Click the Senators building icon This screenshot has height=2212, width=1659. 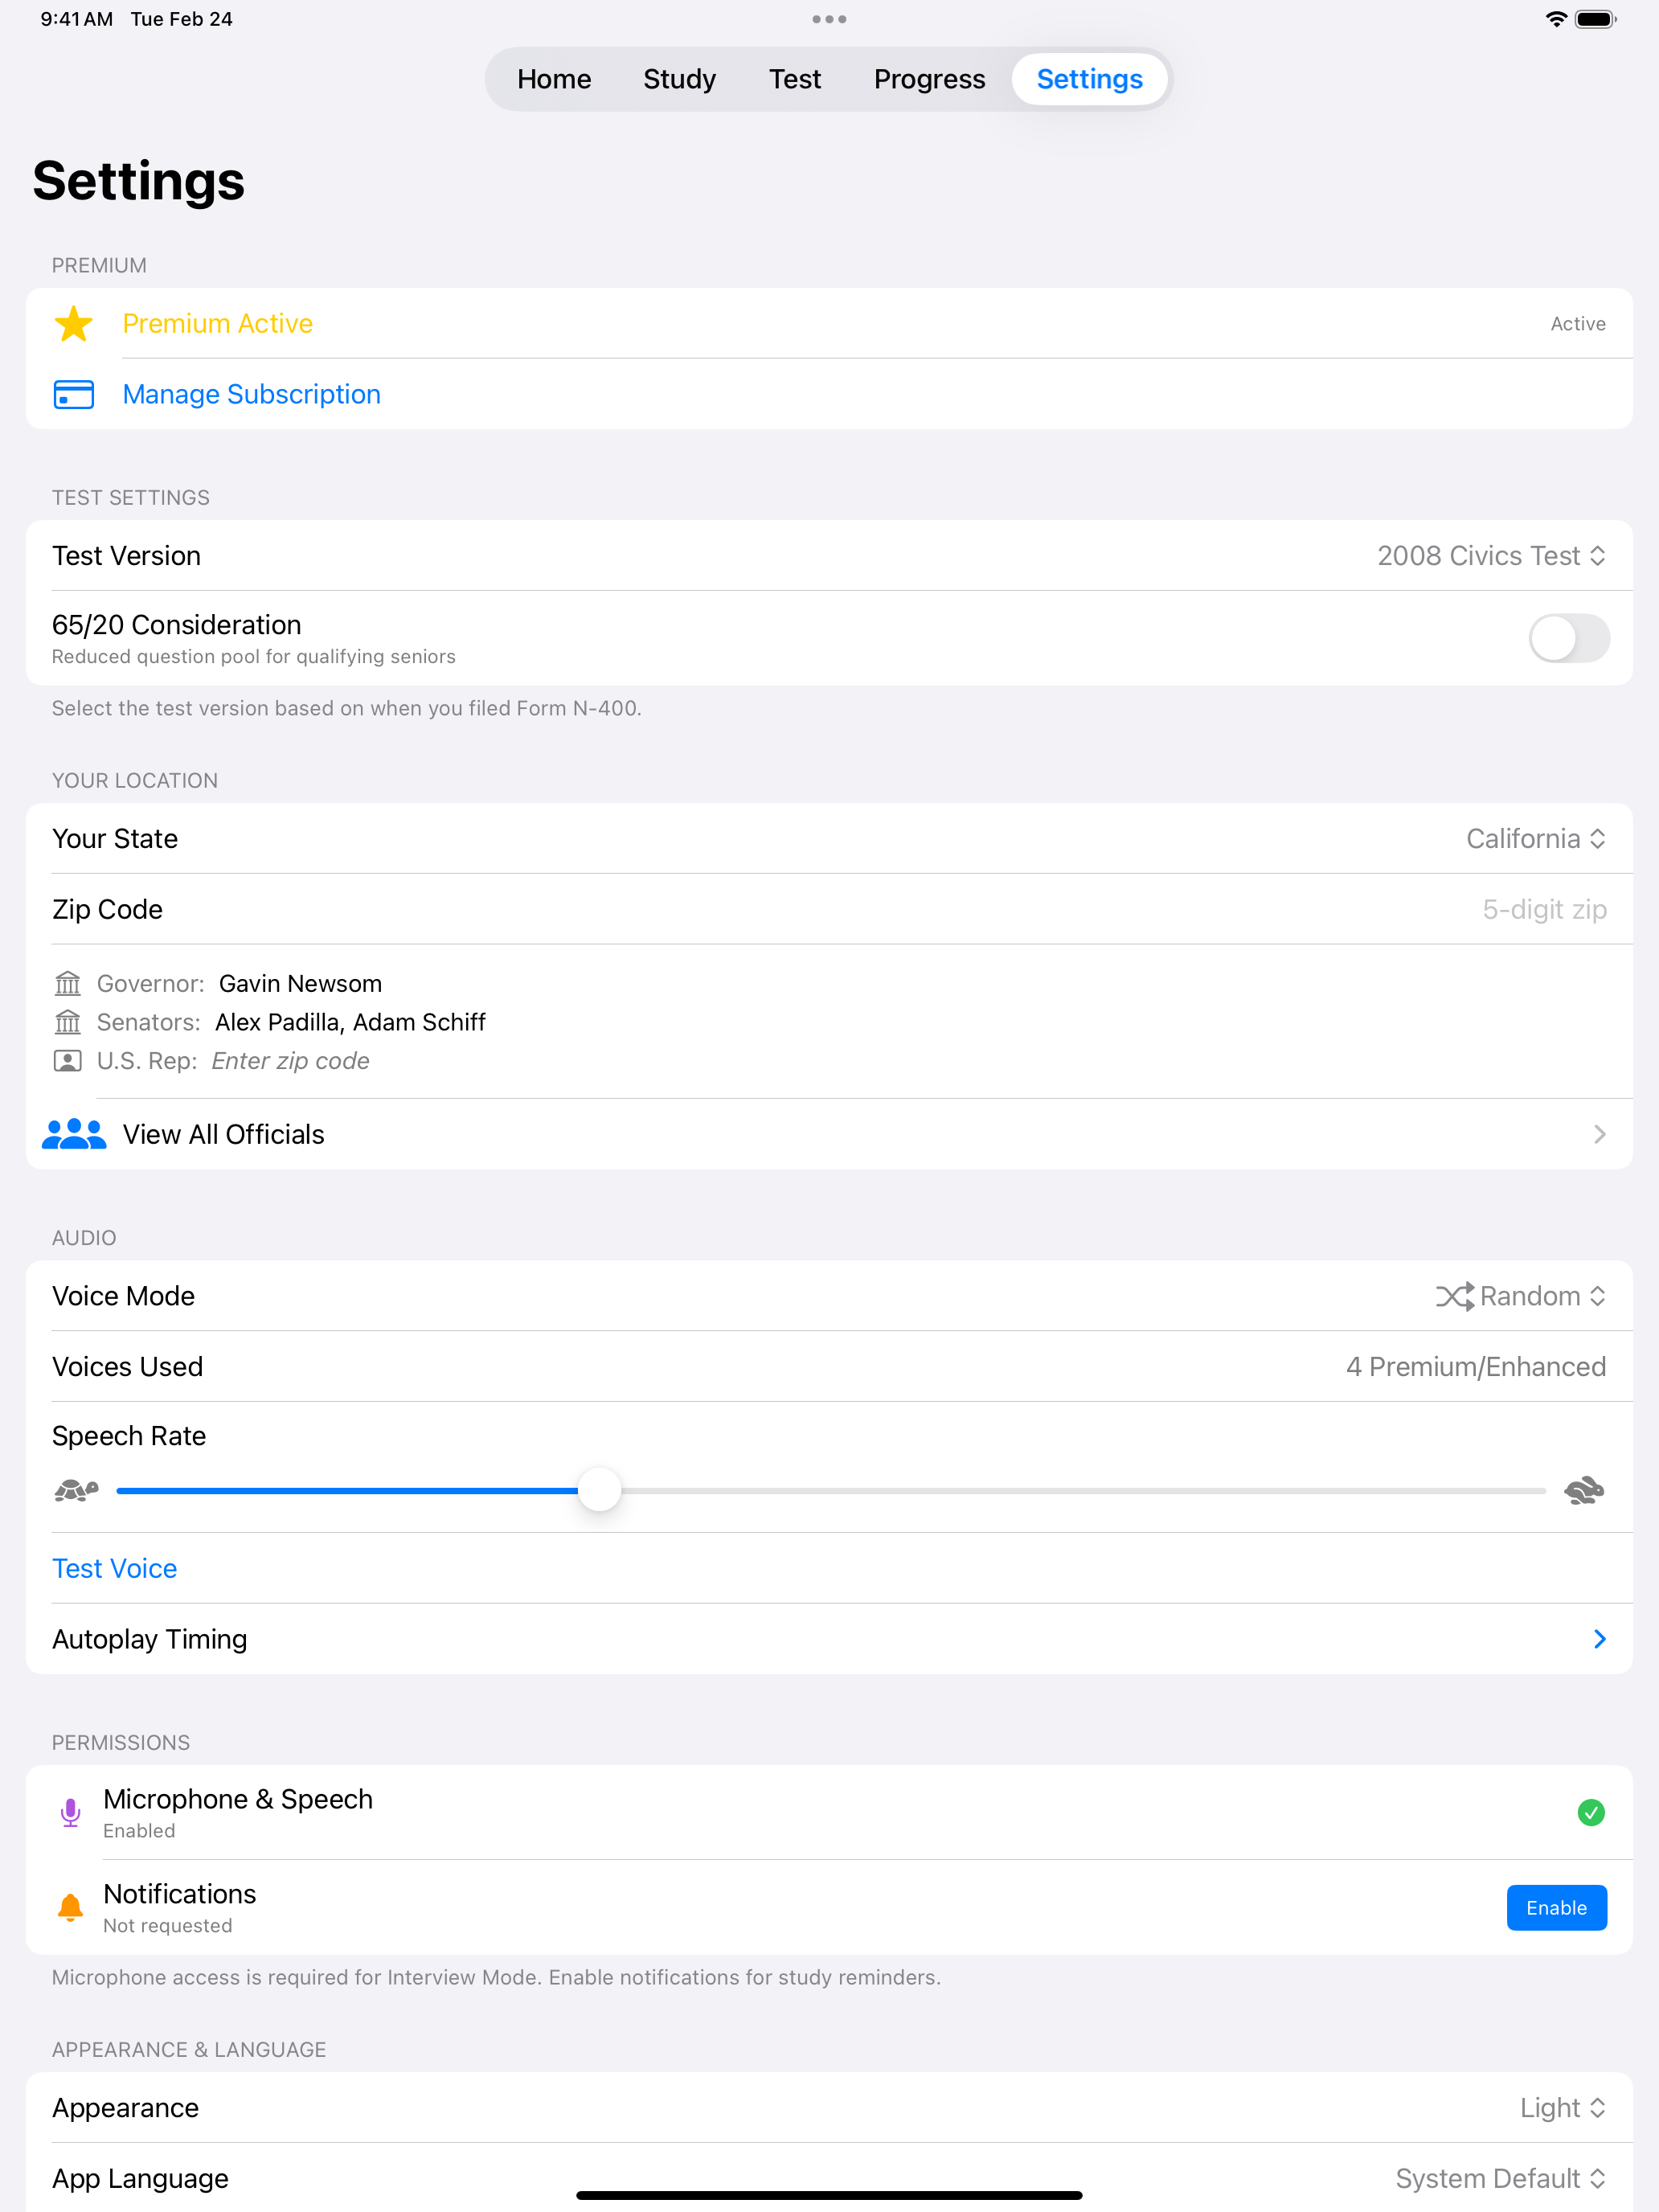(x=67, y=1022)
